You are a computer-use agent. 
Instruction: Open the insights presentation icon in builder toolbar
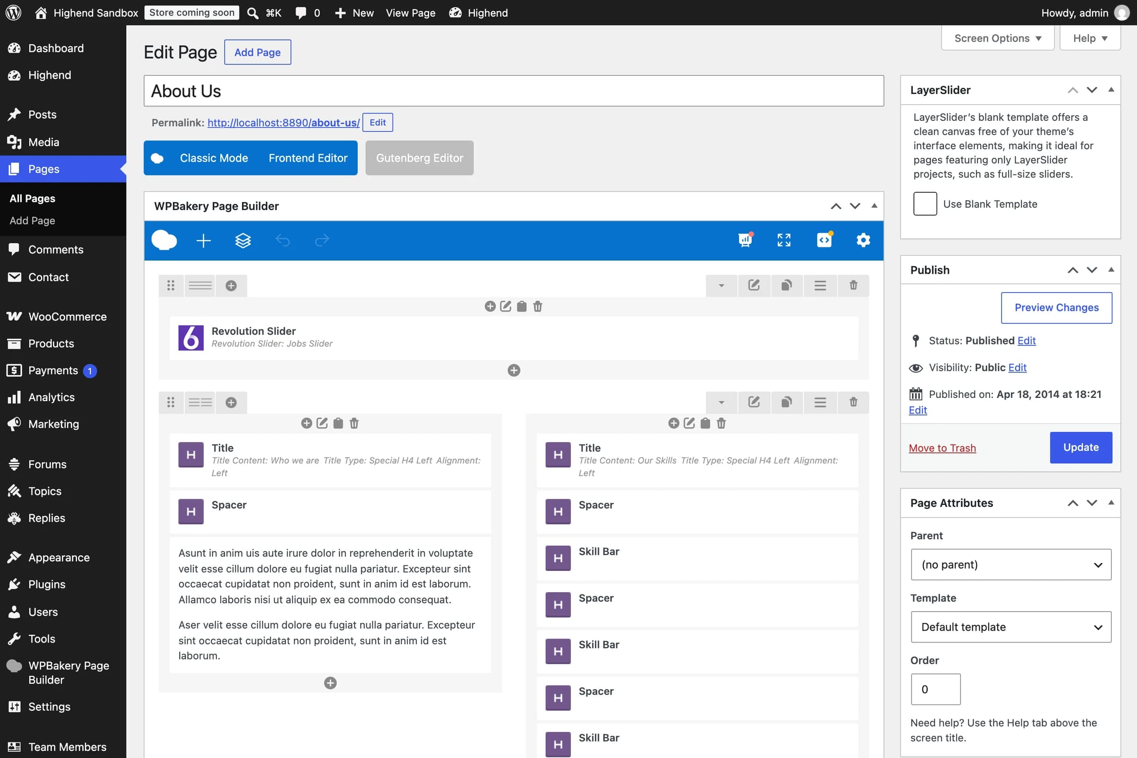pyautogui.click(x=745, y=240)
